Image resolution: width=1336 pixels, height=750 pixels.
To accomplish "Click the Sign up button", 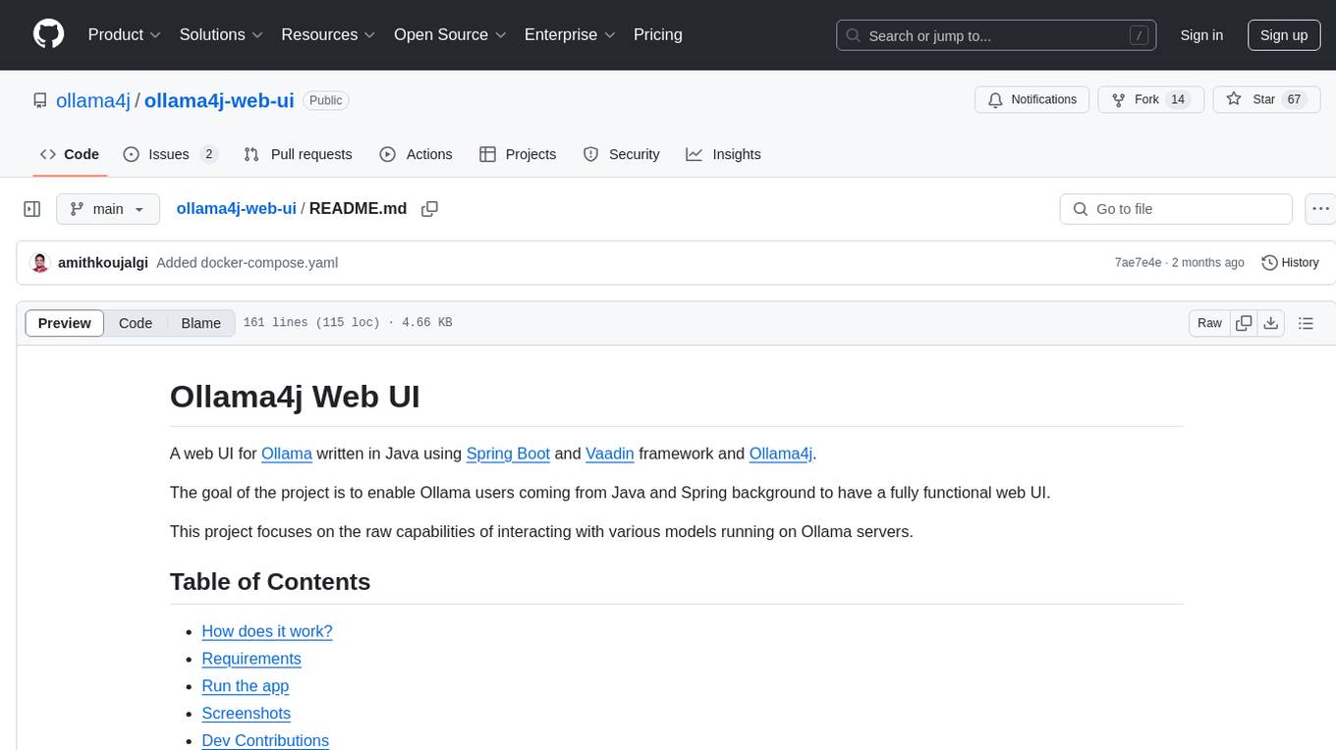I will [1284, 35].
